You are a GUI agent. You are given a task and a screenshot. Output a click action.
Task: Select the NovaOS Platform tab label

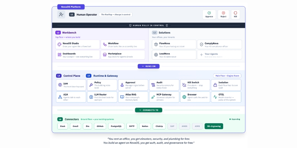(71, 7)
